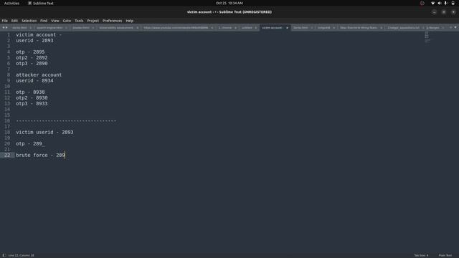Close the vulnerability assessment tab
This screenshot has height=258, width=459.
[x=137, y=28]
